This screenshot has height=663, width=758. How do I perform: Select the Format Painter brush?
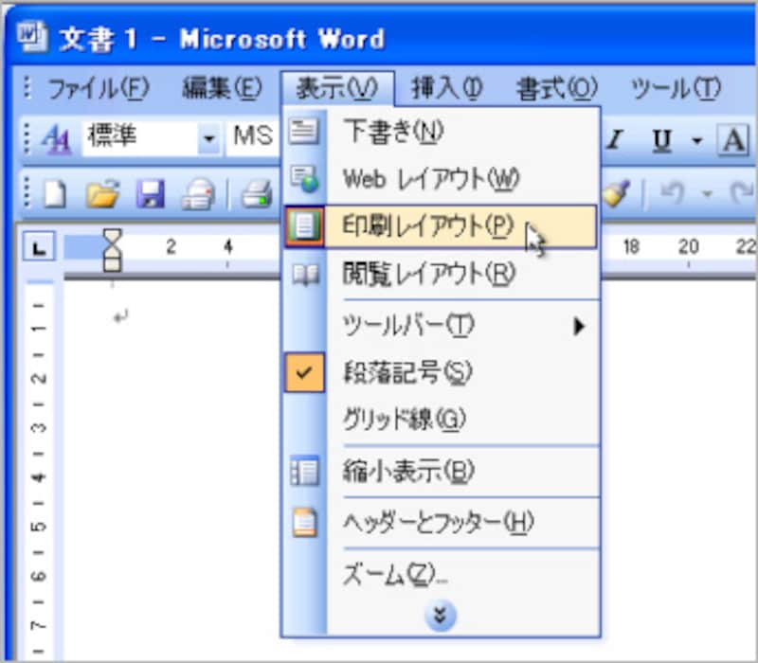[x=616, y=193]
